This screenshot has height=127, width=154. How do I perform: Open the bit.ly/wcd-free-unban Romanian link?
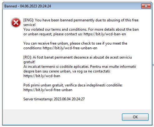pyautogui.click(x=48, y=90)
